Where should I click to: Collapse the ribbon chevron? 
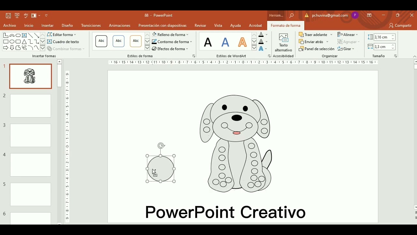coord(414,56)
